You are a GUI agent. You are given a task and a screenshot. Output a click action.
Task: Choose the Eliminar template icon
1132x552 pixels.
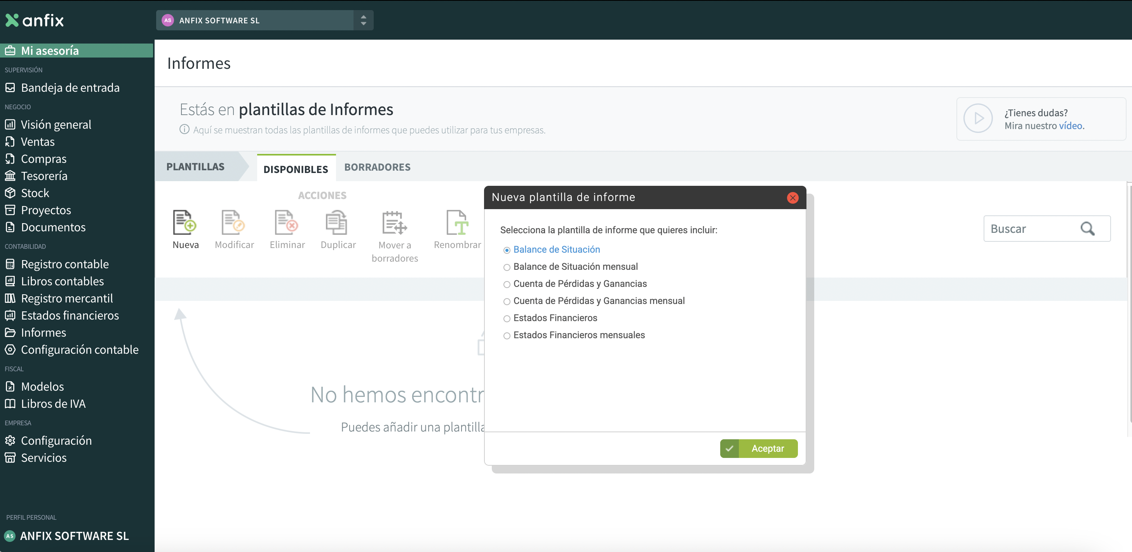(286, 223)
